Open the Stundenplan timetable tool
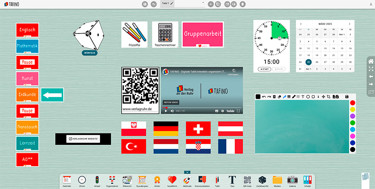Viewport: 375px width, 189px height. [142, 180]
